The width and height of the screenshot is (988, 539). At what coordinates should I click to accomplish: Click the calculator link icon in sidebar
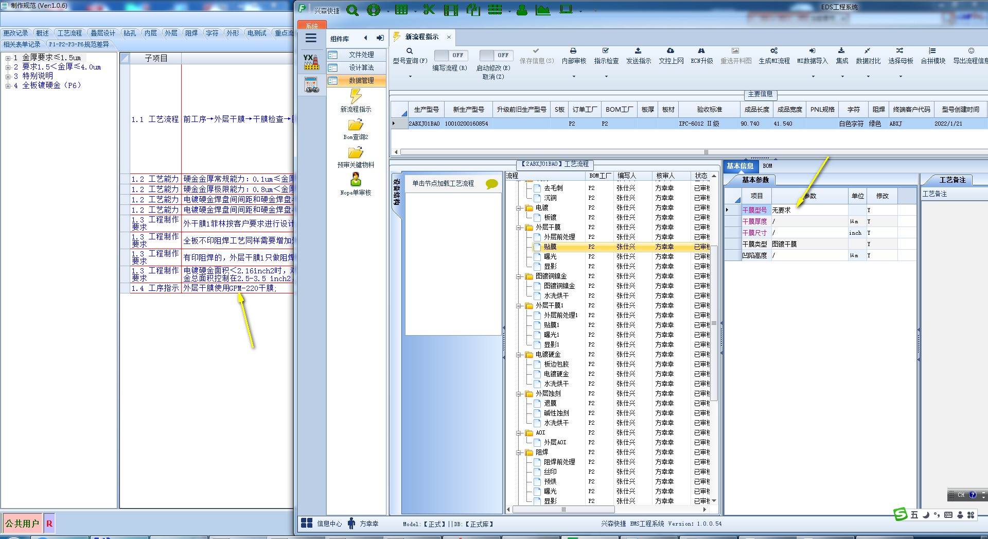[x=311, y=85]
